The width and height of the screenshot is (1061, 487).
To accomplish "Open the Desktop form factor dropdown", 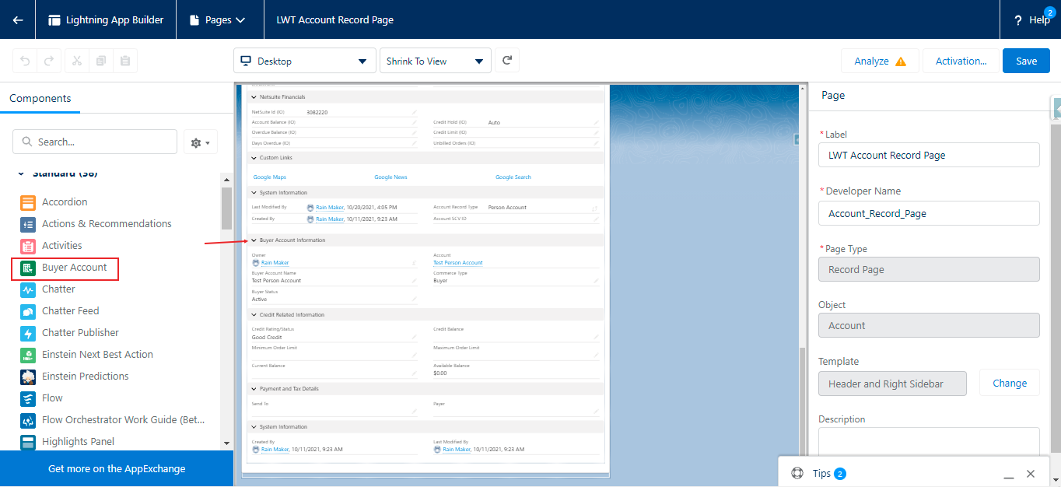I will (x=305, y=61).
